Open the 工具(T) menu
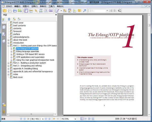152x122 pixels. [x=51, y=6]
